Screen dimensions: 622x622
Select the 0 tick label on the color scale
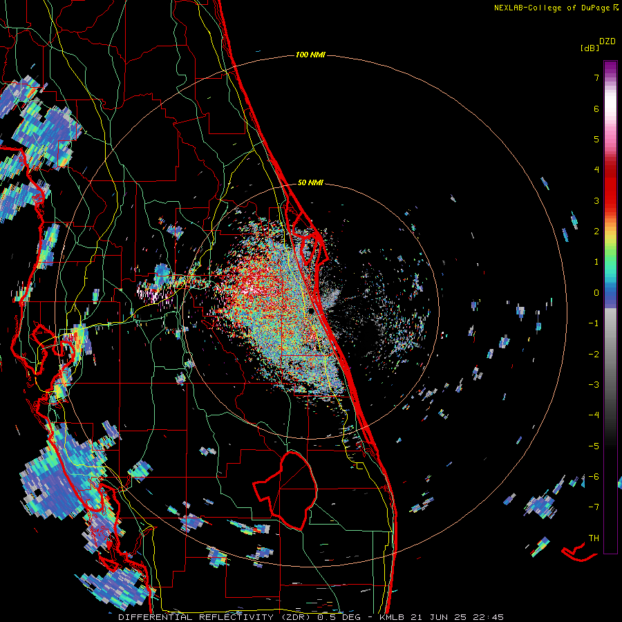click(x=596, y=293)
